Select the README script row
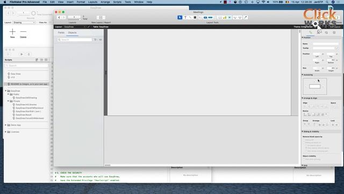 point(26,84)
